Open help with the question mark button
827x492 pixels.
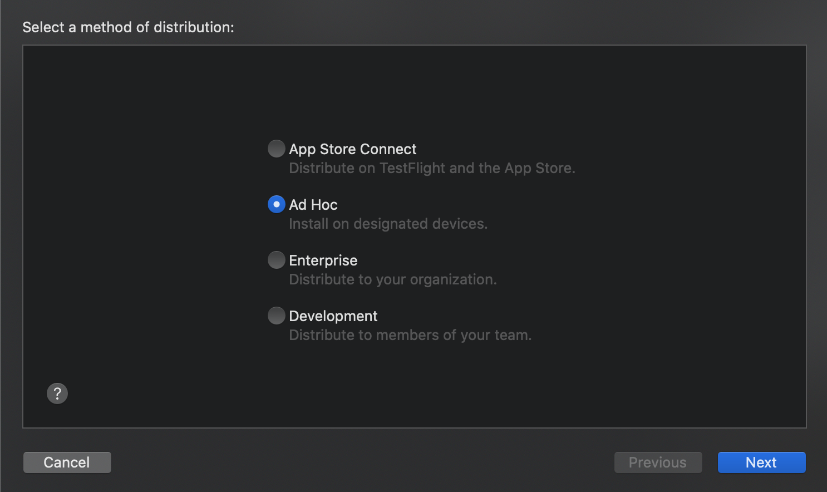(x=57, y=393)
